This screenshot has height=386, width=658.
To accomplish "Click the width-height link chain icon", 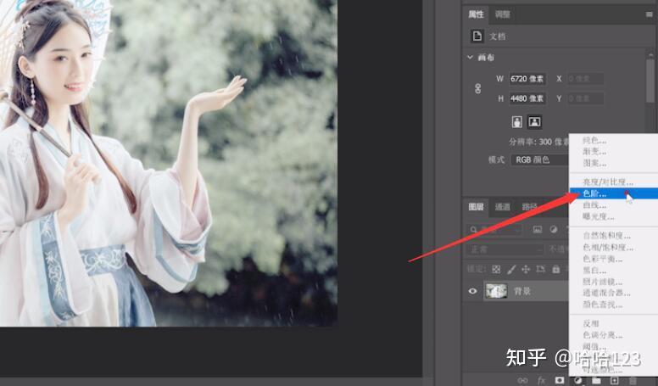I will click(477, 88).
